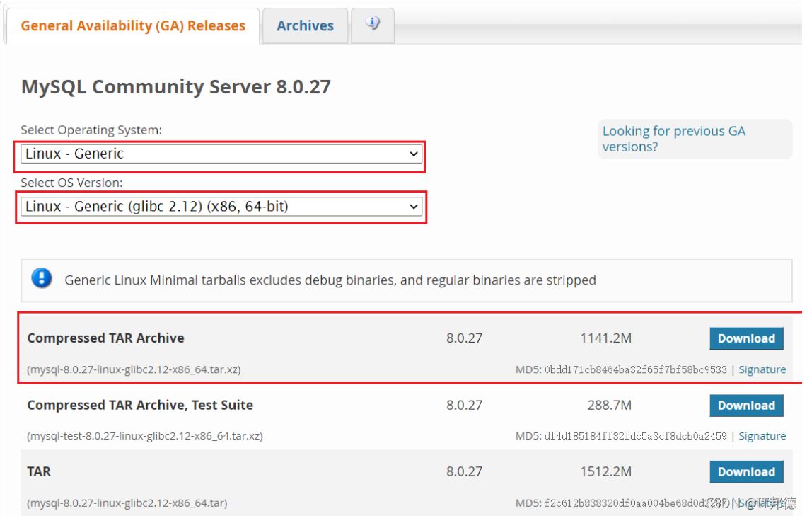Click the Test Suite MD5 checksum value
The height and width of the screenshot is (516, 807).
point(635,436)
